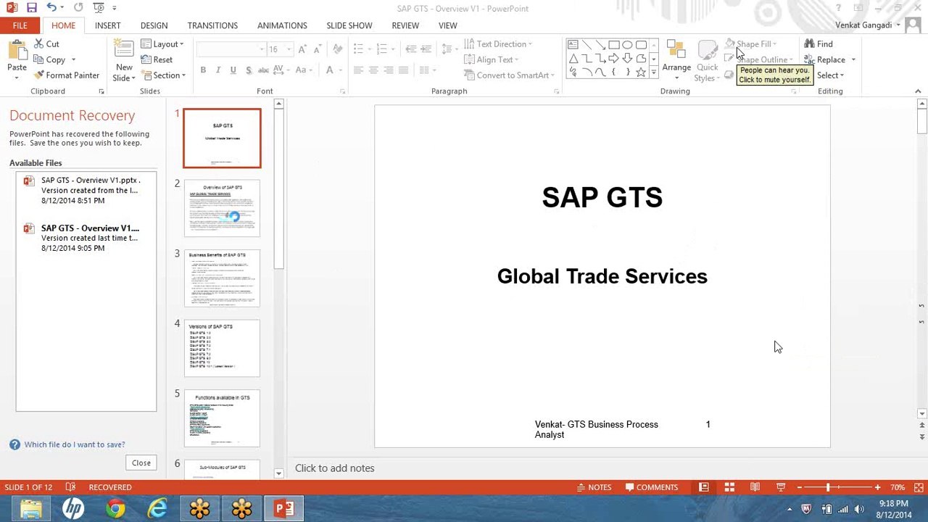928x522 pixels.
Task: Start the slideshow from beginning via quick access icon
Action: click(99, 8)
